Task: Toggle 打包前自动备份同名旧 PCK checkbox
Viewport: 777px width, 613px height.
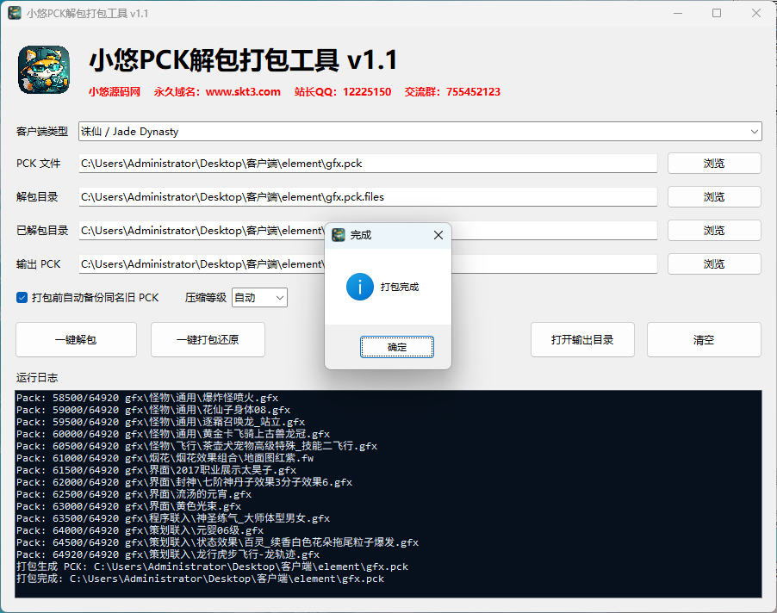Action: point(22,298)
